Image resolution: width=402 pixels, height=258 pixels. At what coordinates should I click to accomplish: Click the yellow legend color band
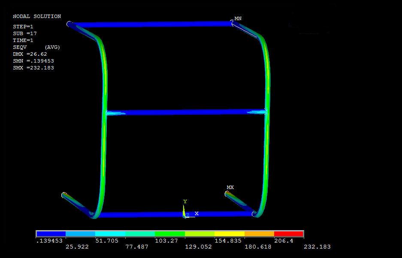pos(230,234)
